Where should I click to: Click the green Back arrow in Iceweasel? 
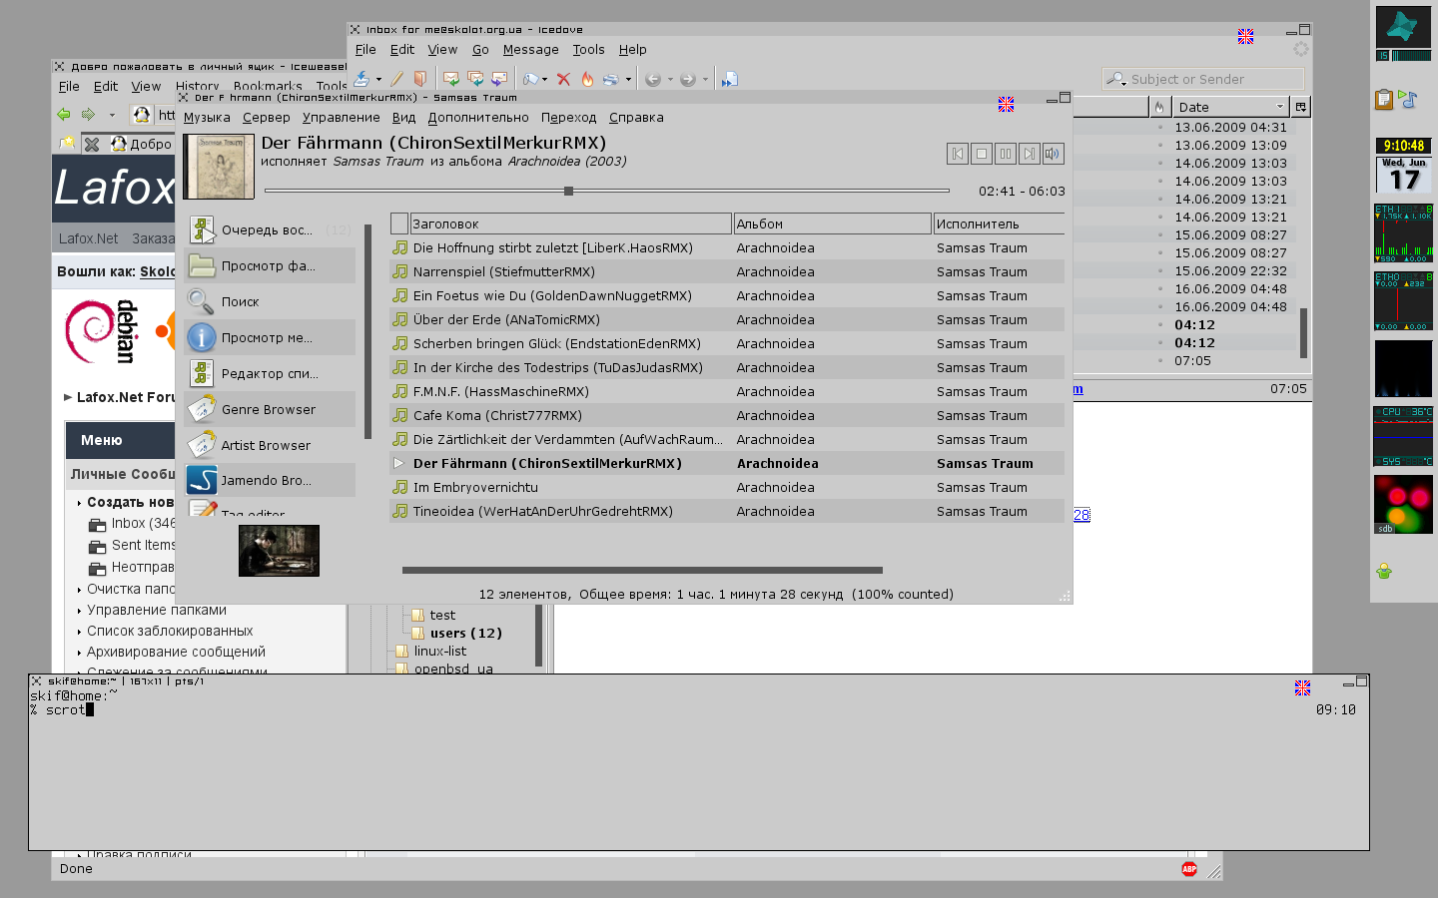pos(64,115)
